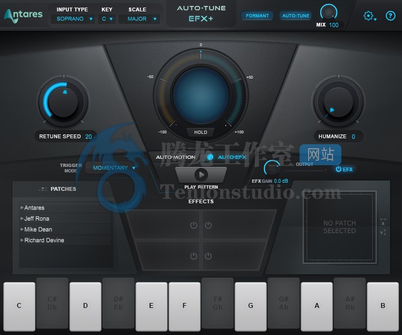
Task: Open the Input Type Soprano dropdown
Action: pos(73,19)
